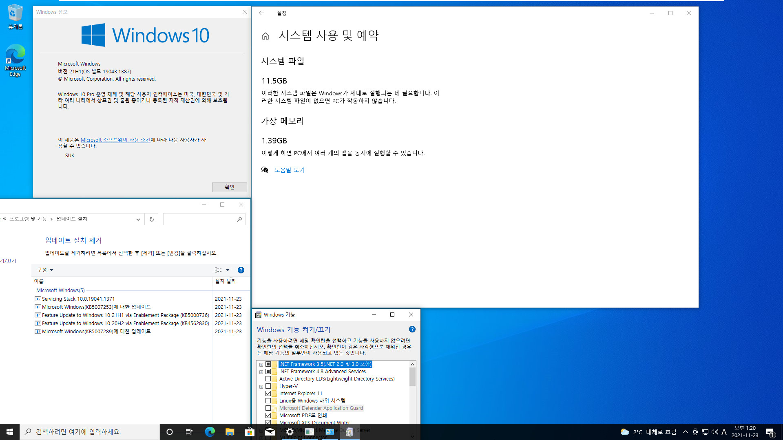The image size is (783, 440).
Task: Expand .NET Framework 4.8 Advanced Services node
Action: pos(261,372)
